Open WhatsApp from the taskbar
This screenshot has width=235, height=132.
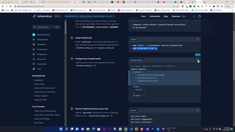pyautogui.click(x=120, y=129)
